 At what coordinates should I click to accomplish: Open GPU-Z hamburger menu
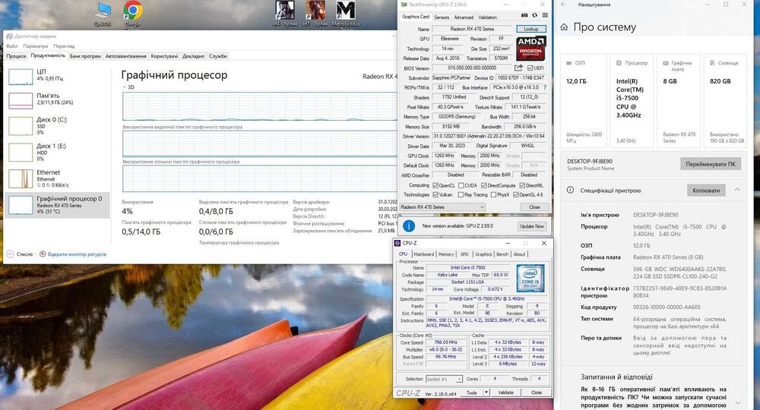coord(545,16)
